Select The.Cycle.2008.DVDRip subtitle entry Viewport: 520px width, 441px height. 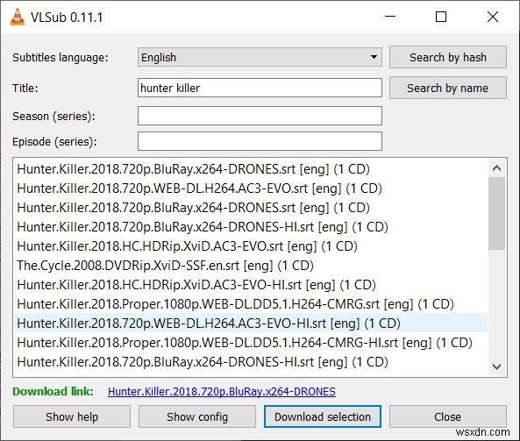pyautogui.click(x=251, y=266)
